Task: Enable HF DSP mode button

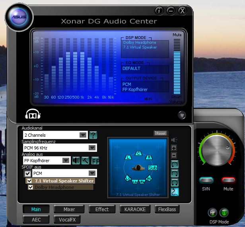Action: 212,212
